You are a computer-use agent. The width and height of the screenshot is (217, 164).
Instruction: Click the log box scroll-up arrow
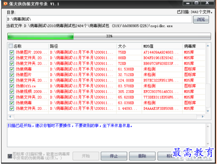(x=208, y=126)
